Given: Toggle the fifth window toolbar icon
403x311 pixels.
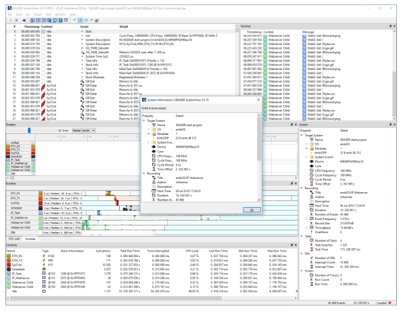Looking at the screenshot, I should [55, 21].
